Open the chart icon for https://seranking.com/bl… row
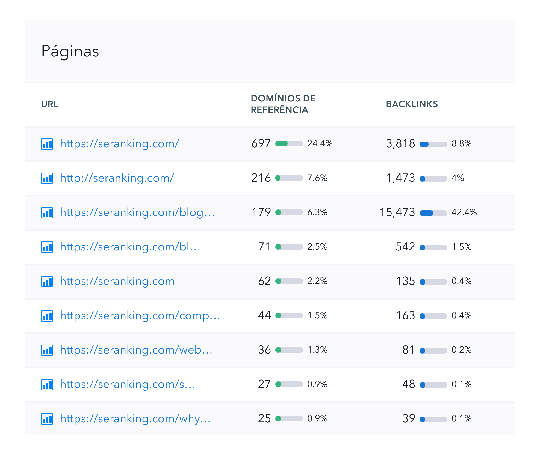 tap(47, 247)
